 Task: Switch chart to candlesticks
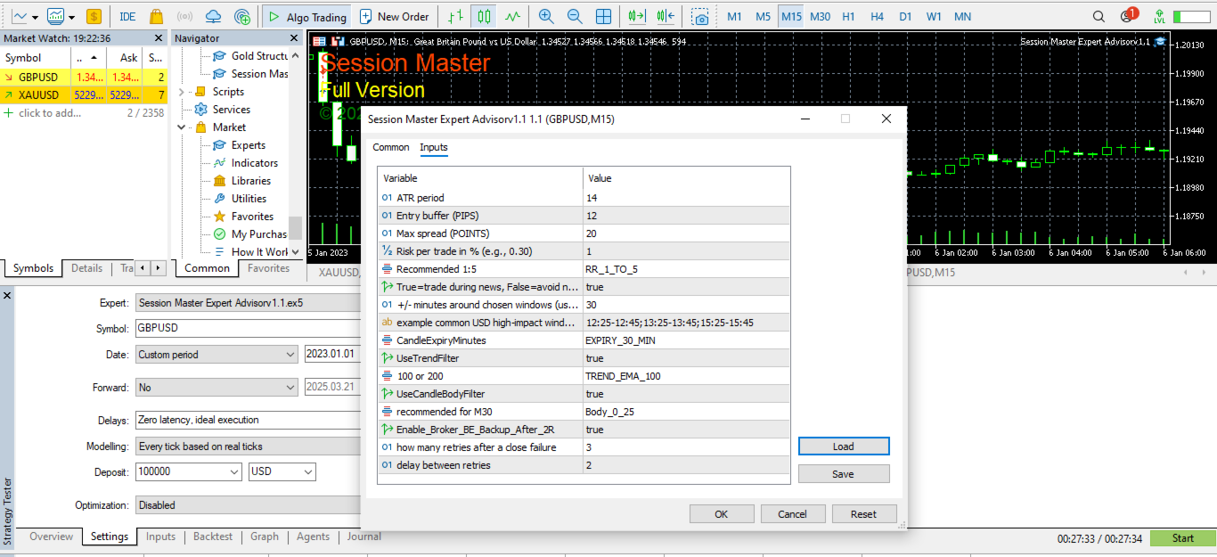pos(484,16)
